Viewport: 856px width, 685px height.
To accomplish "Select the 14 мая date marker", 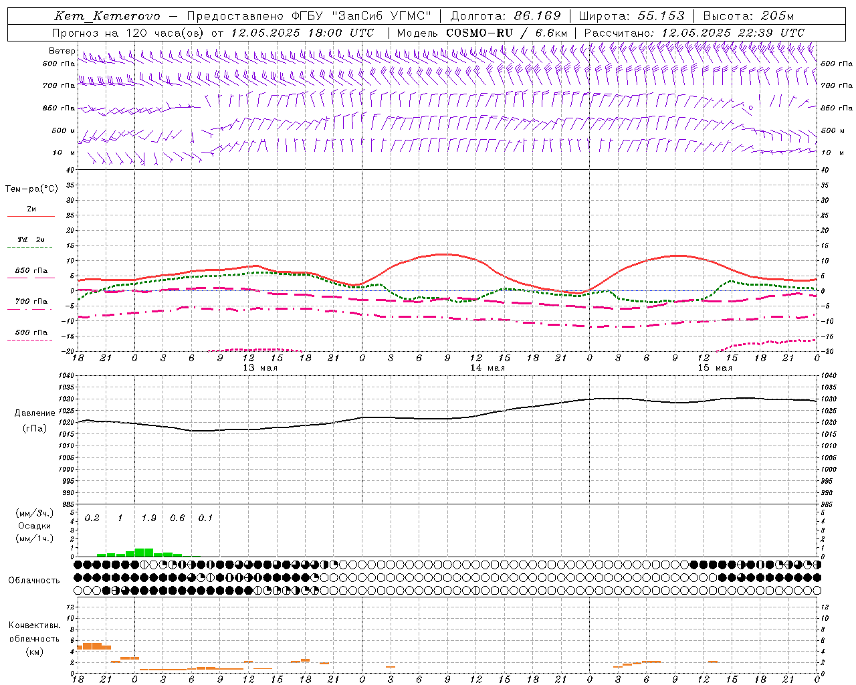I will 488,368.
